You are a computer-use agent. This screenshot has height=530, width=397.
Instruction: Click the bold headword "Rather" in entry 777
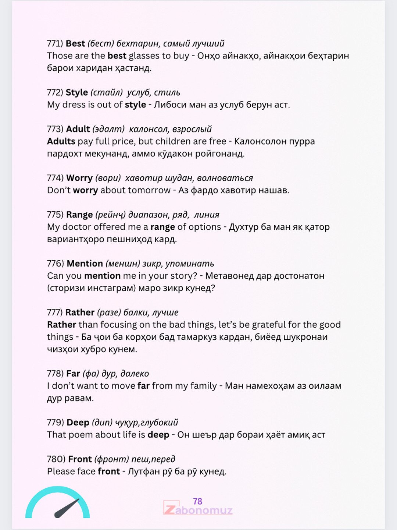(80, 312)
